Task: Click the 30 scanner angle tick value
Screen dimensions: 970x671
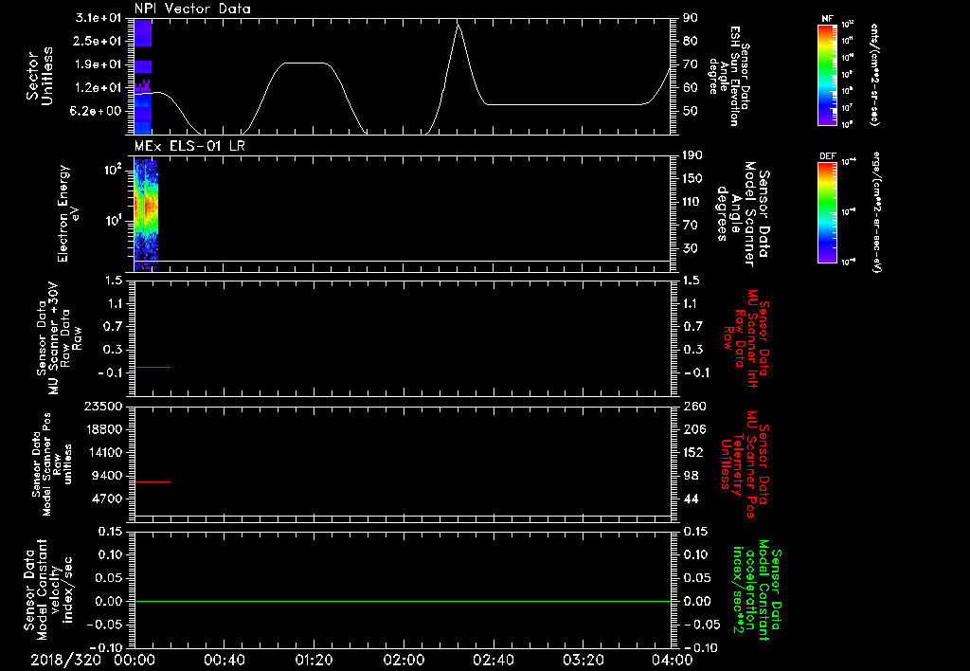Action: coord(691,249)
